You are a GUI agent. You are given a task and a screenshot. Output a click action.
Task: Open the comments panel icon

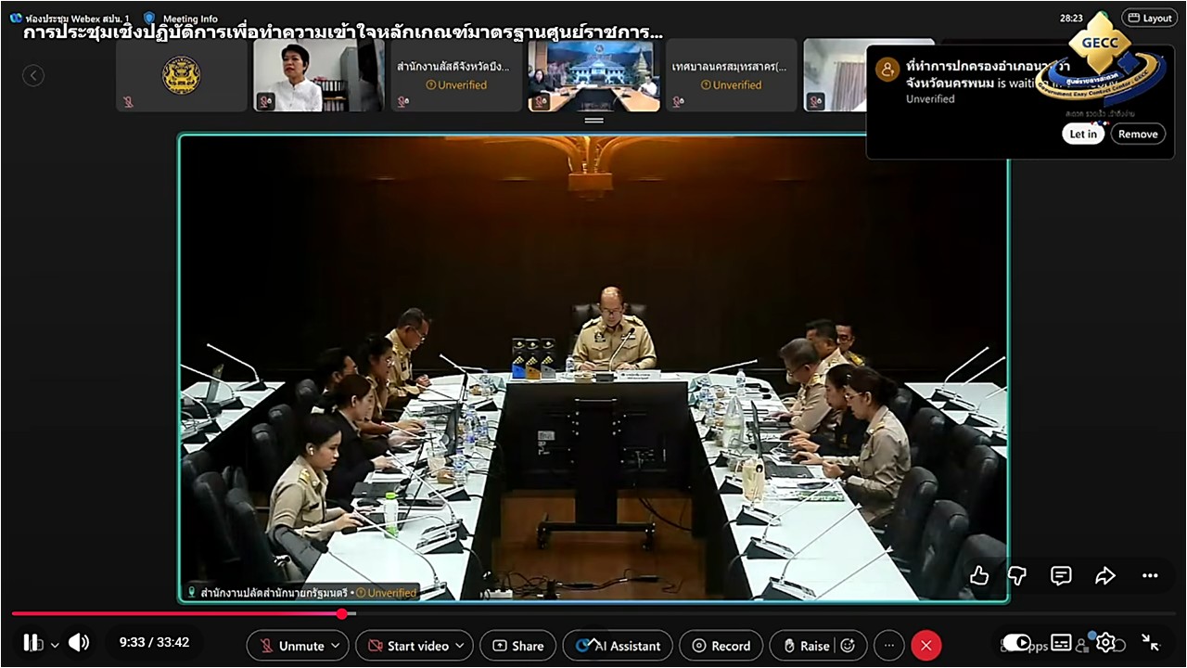click(x=1061, y=575)
